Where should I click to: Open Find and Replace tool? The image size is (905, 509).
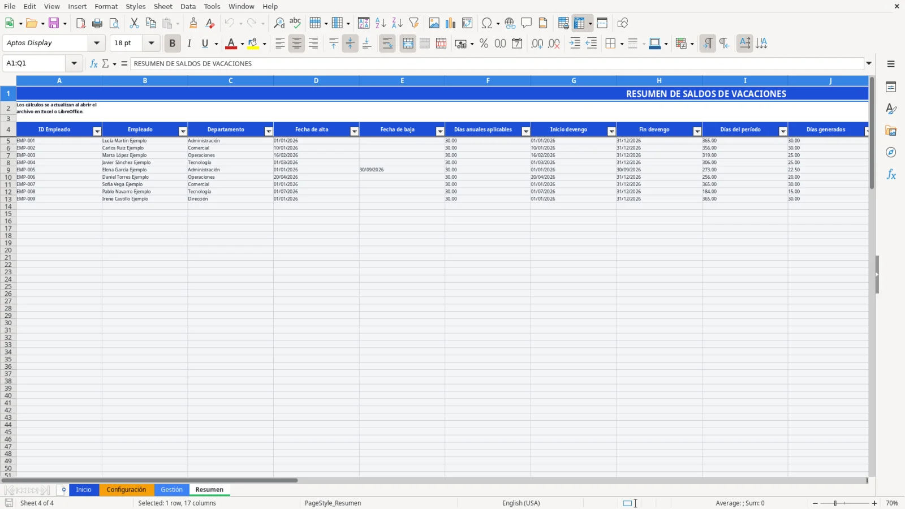(279, 23)
